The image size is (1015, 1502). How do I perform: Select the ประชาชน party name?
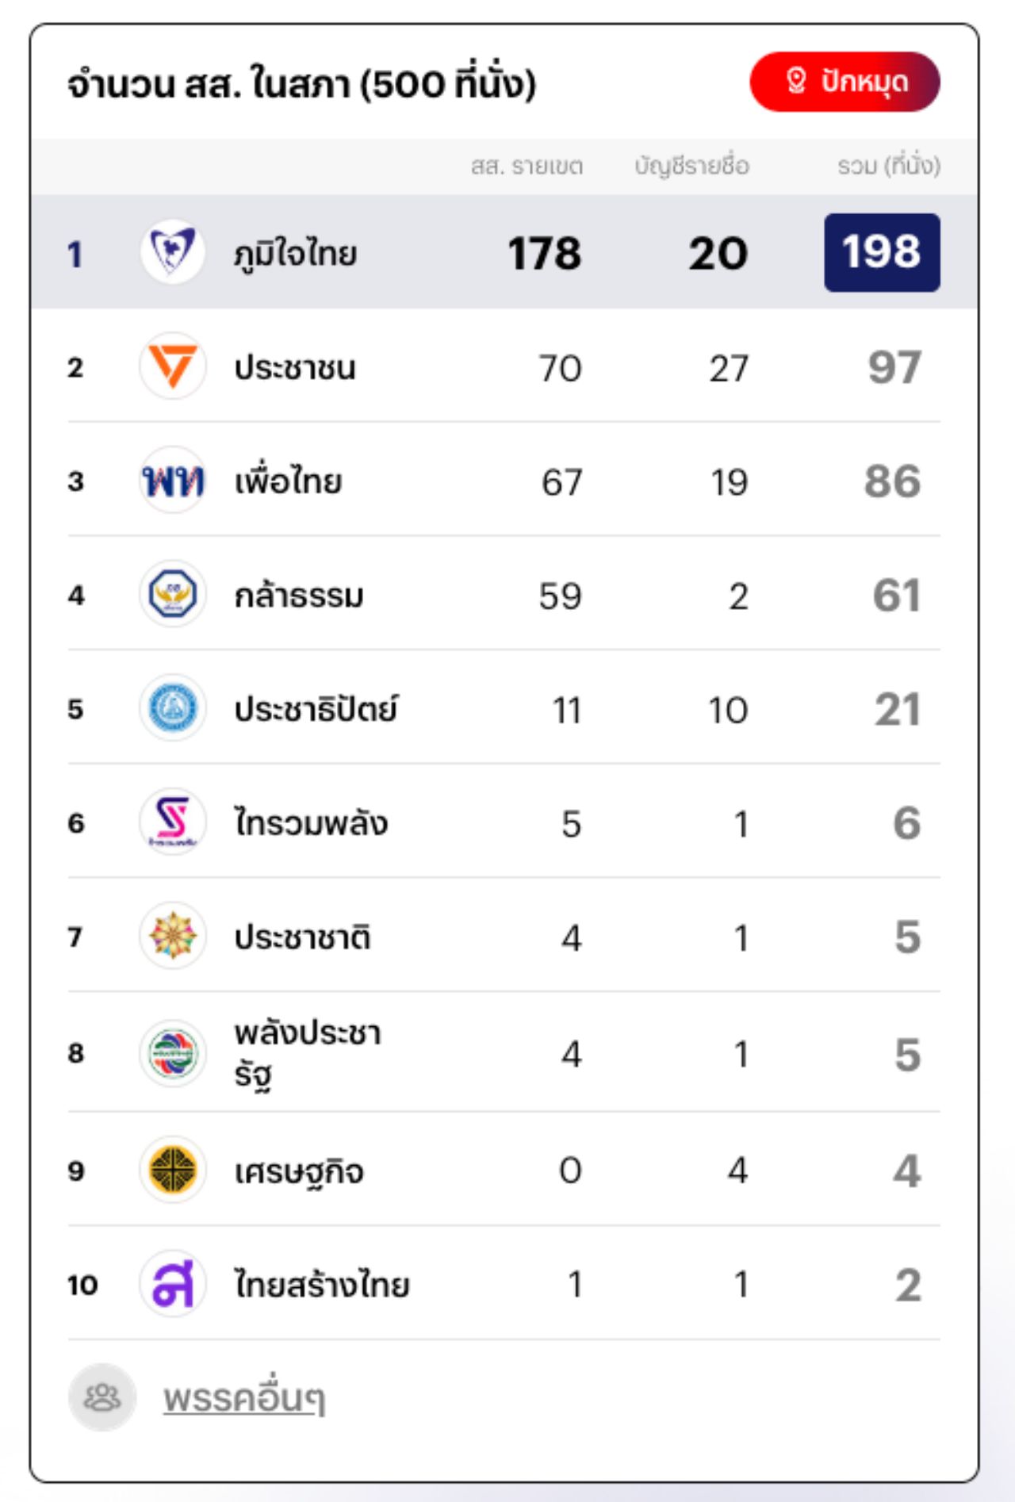pos(295,368)
